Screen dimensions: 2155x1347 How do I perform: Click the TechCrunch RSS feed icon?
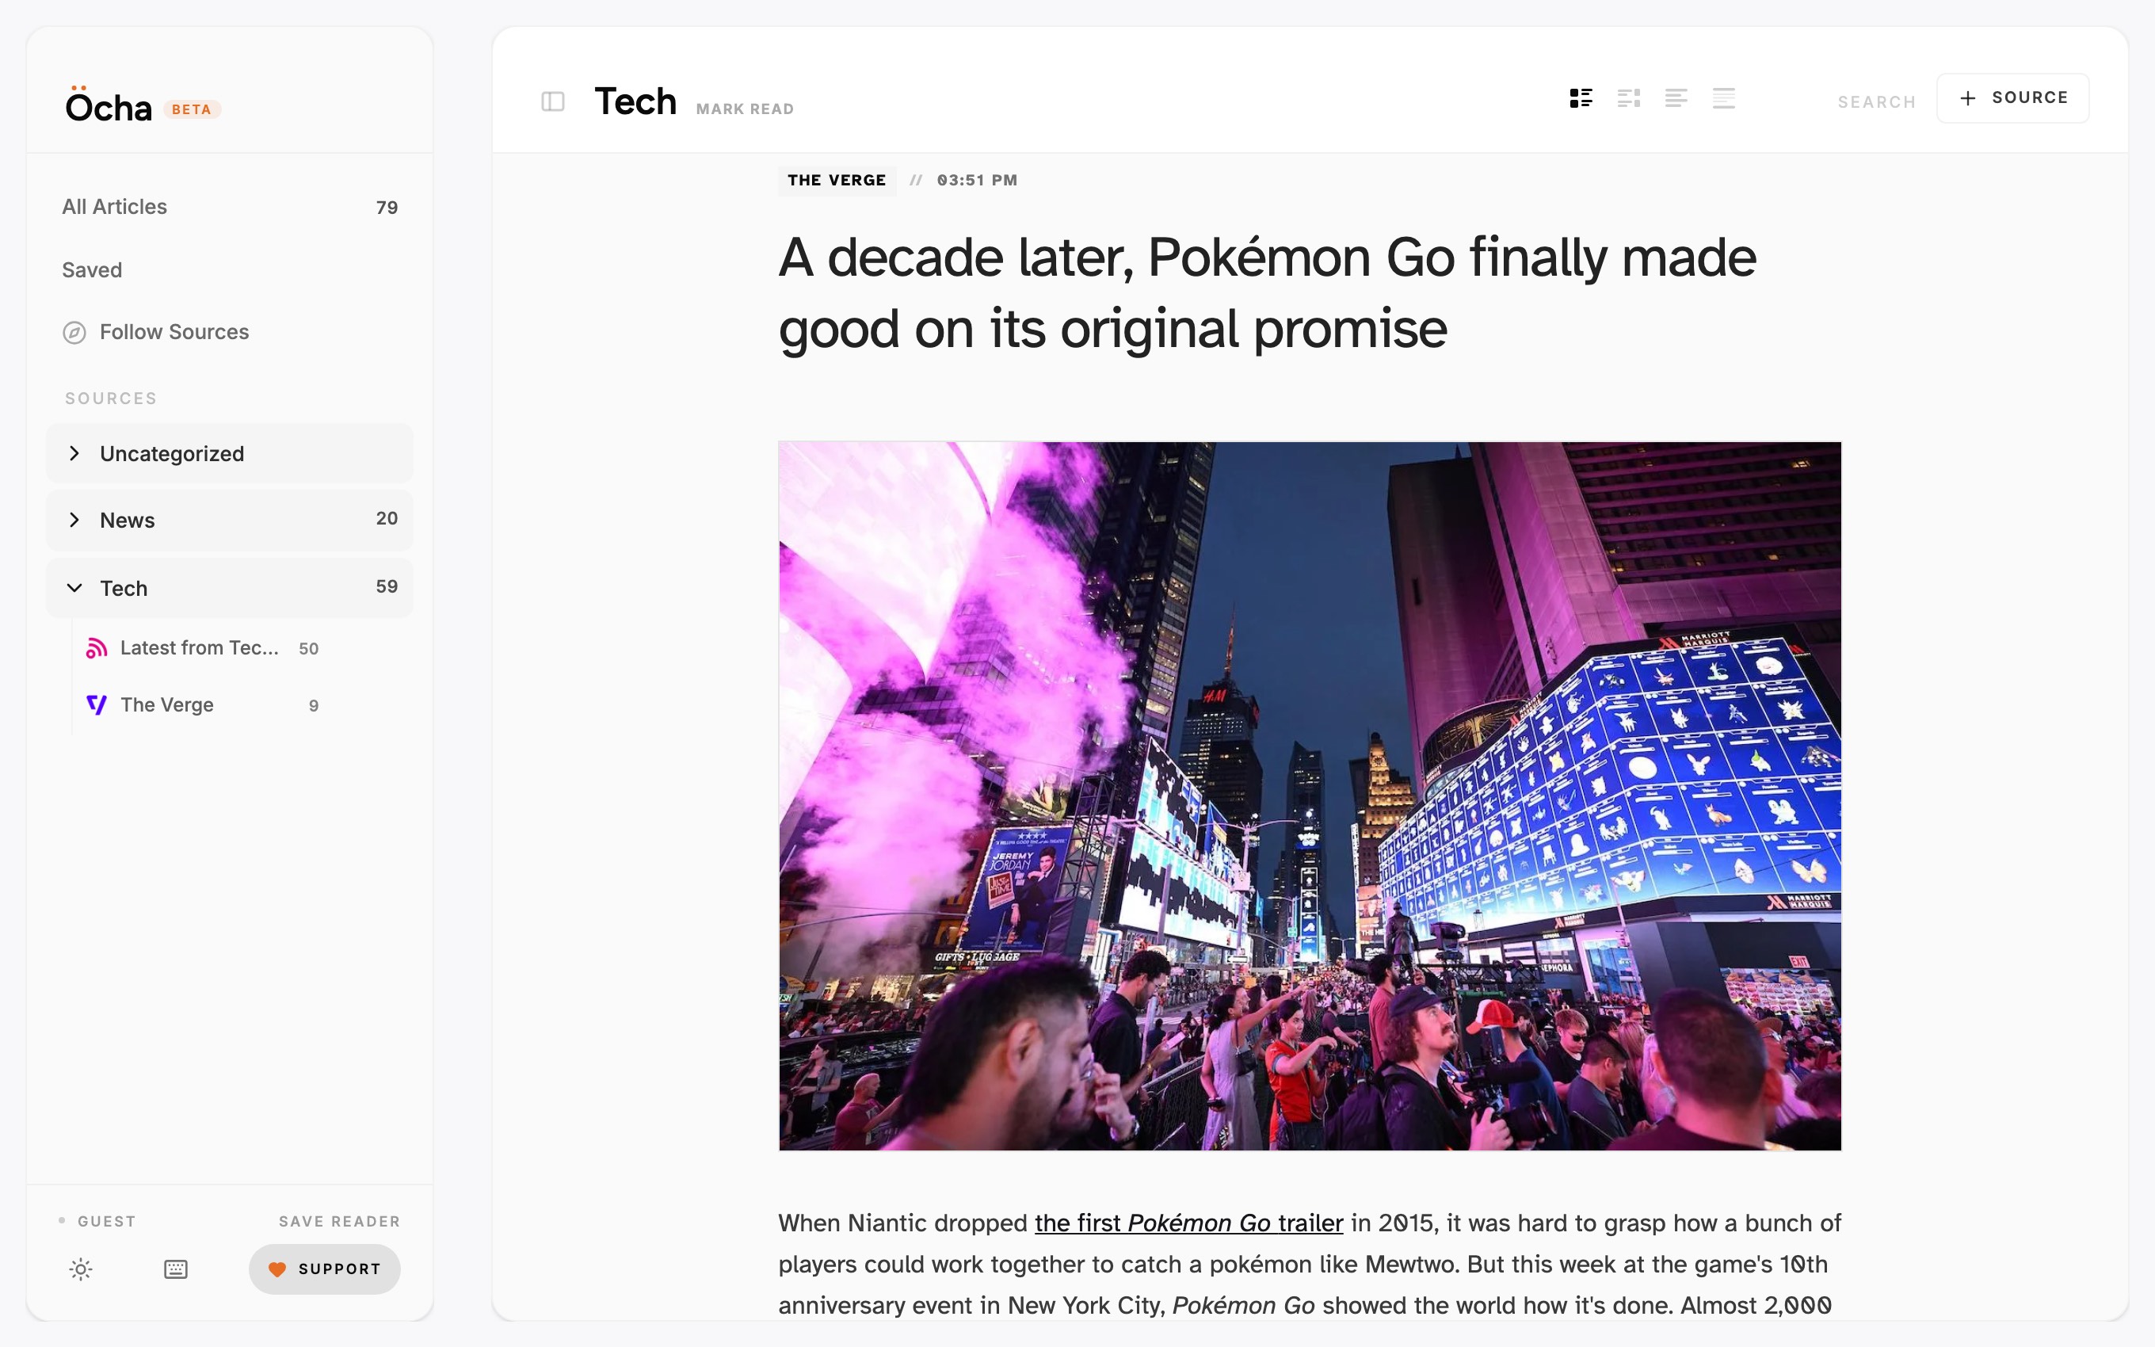[97, 649]
